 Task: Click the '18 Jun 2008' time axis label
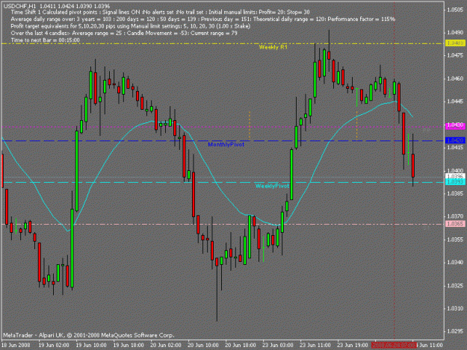point(16,346)
